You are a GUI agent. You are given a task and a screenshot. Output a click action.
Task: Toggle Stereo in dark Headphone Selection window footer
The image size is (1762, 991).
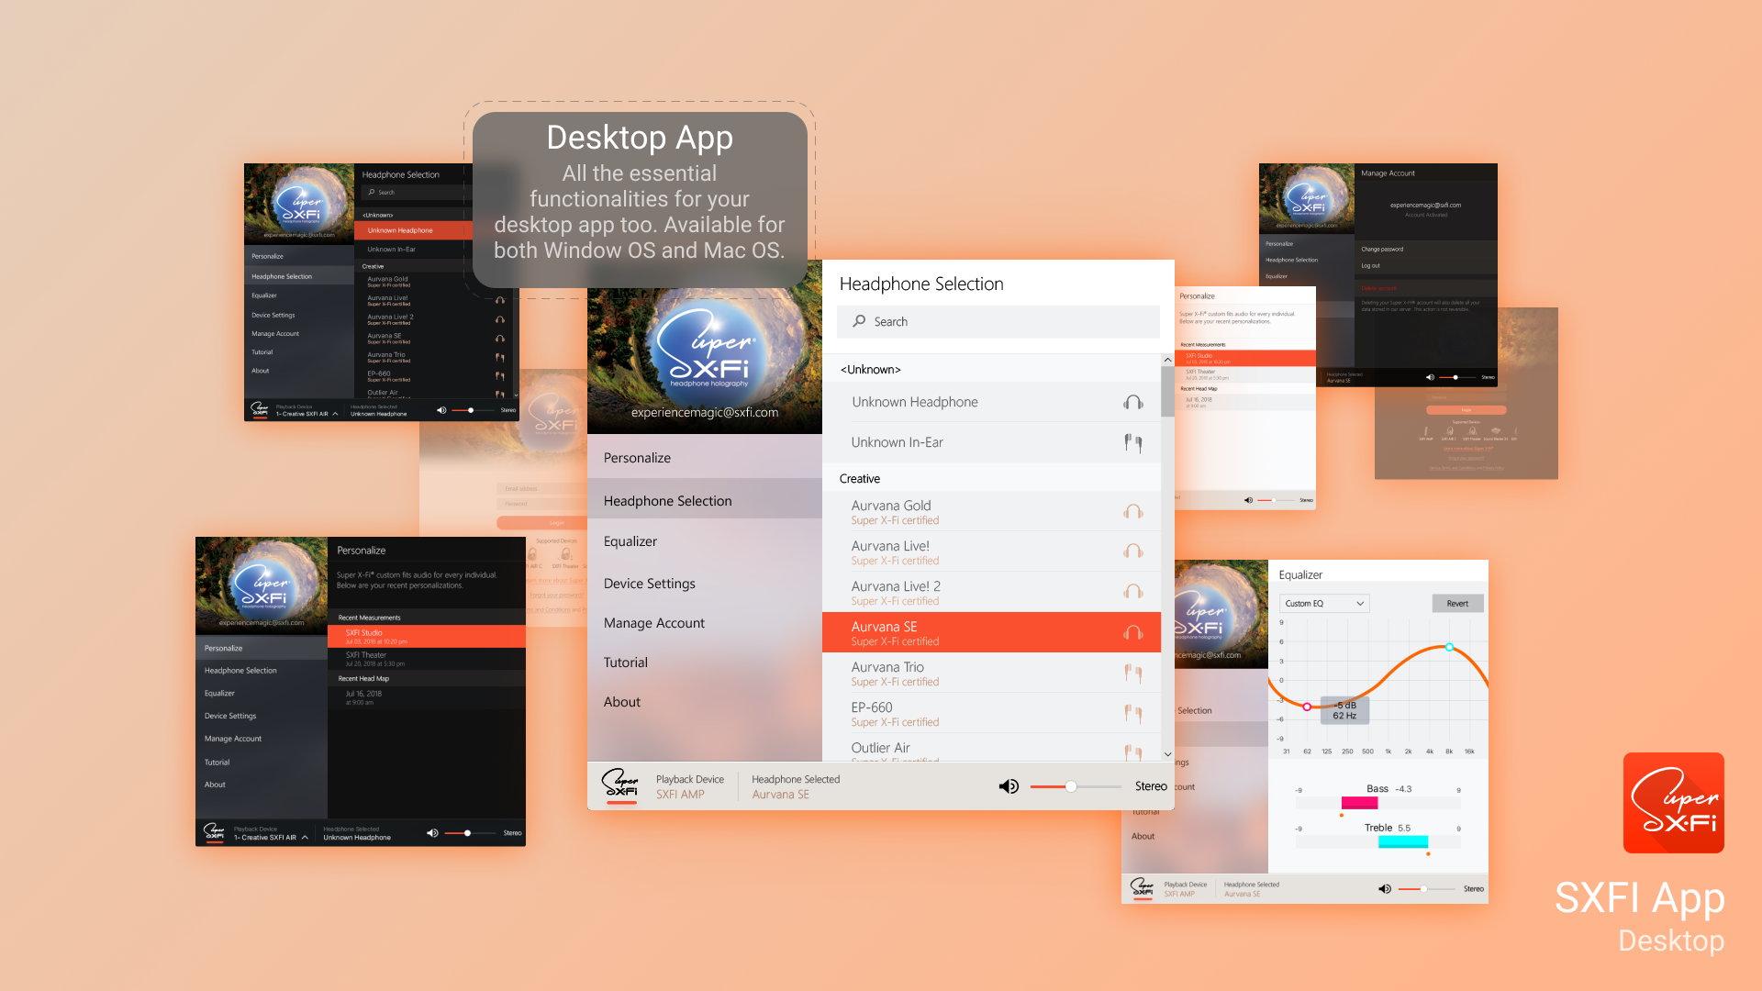tap(508, 410)
